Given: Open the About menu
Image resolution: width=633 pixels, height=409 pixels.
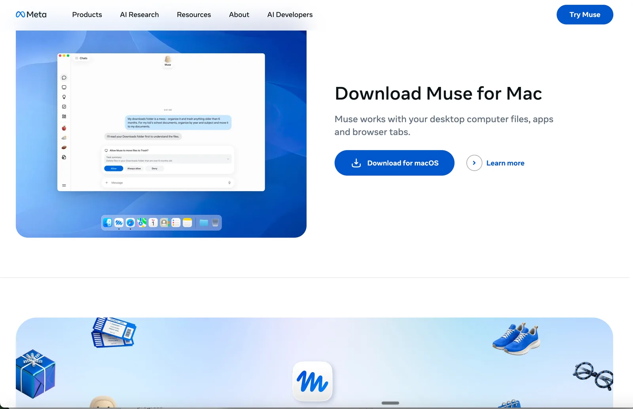Looking at the screenshot, I should [239, 15].
